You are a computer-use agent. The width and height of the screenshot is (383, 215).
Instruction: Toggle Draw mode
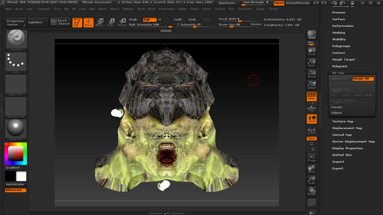coord(88,22)
